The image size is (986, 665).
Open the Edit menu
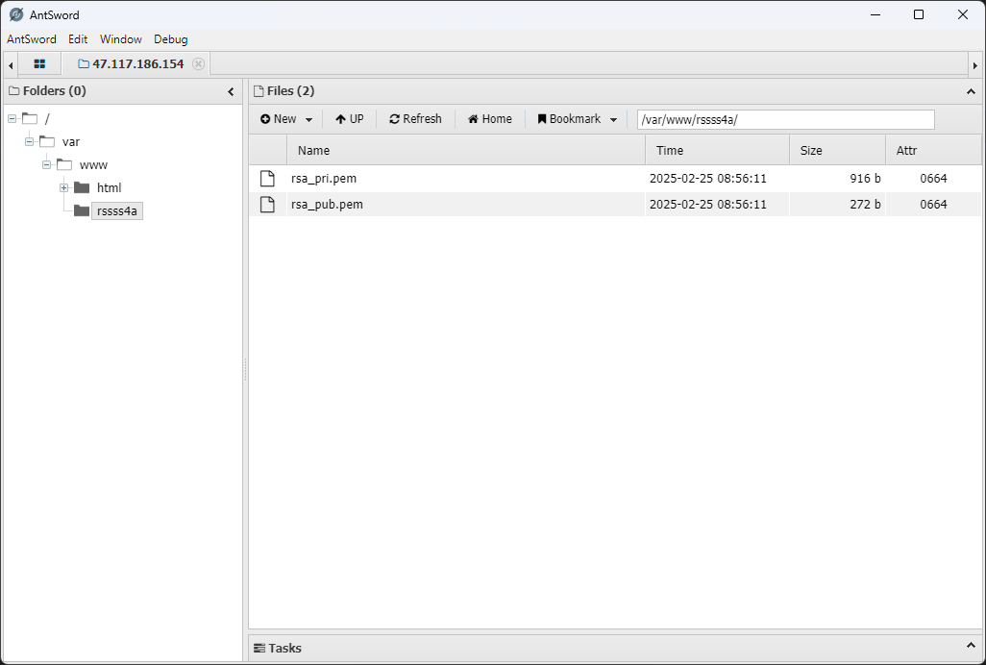coord(78,39)
